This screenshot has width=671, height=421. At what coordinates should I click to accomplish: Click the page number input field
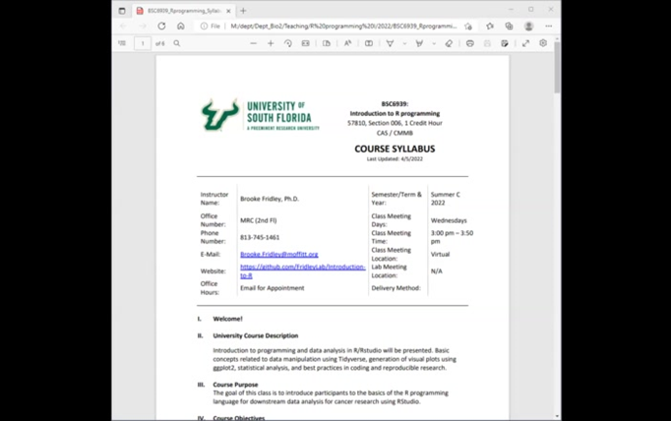[x=143, y=43]
